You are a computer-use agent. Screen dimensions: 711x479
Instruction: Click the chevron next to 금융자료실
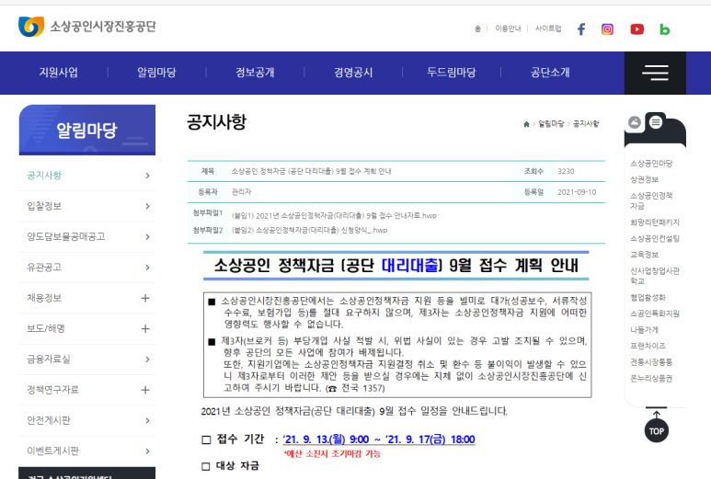147,359
